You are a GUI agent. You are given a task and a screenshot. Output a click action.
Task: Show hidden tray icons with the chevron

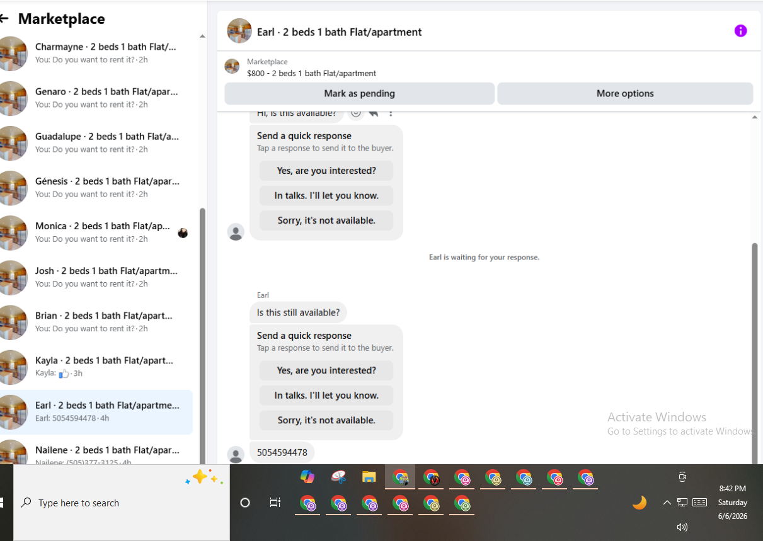tap(667, 503)
